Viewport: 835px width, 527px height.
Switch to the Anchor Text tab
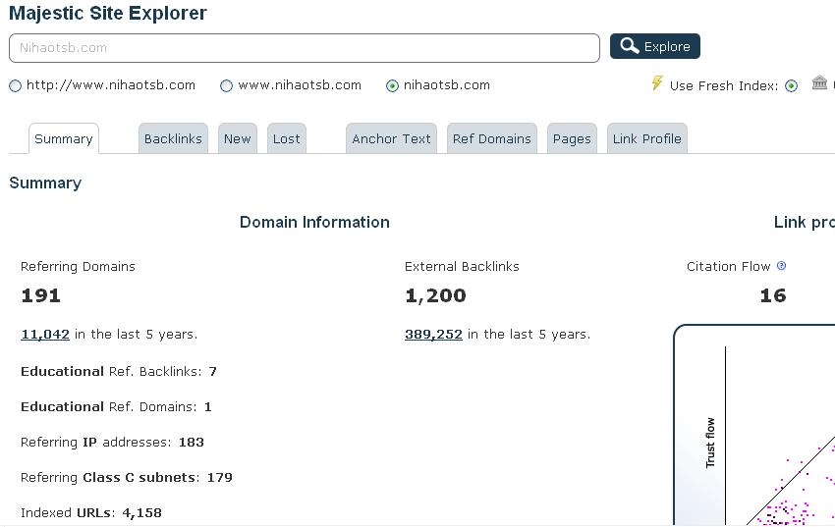click(x=391, y=138)
